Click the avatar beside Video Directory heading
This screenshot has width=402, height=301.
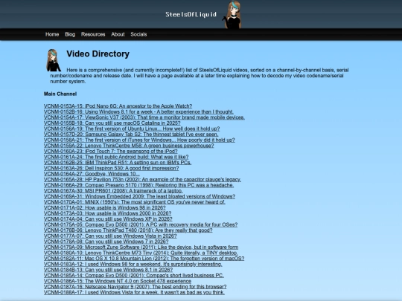coord(54,60)
